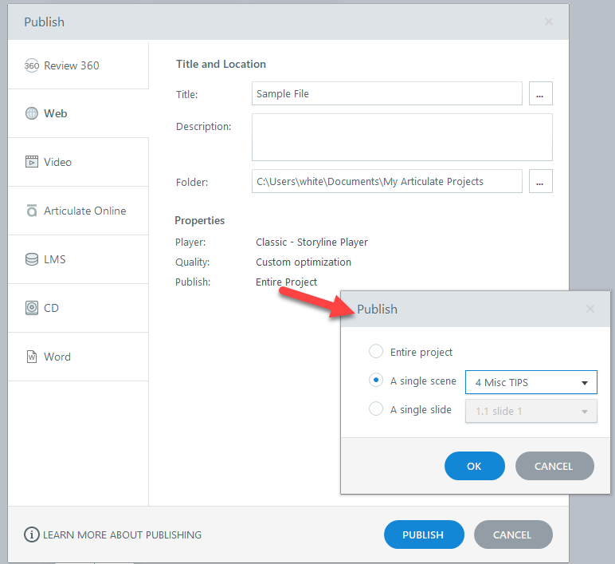Click the LMS database icon

[x=32, y=259]
